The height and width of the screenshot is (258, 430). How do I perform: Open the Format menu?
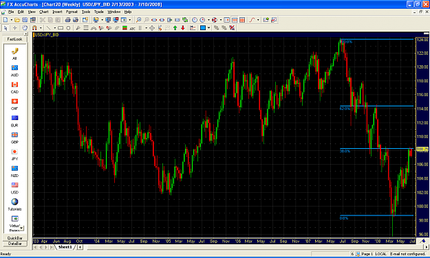tap(72, 12)
